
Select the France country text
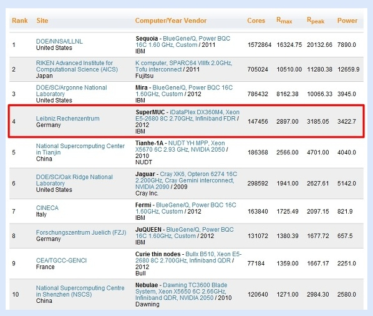coord(45,267)
